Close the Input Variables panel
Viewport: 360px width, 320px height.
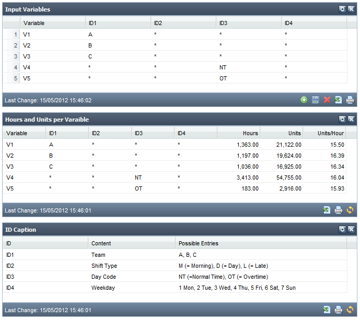tap(351, 9)
